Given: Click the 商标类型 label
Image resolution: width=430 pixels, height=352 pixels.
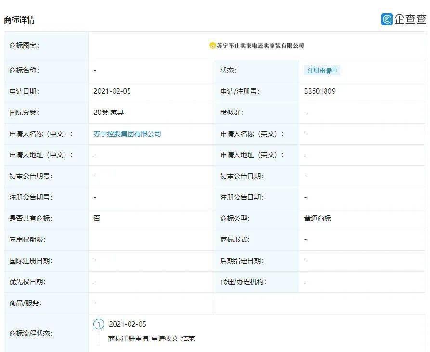Looking at the screenshot, I should (x=235, y=218).
